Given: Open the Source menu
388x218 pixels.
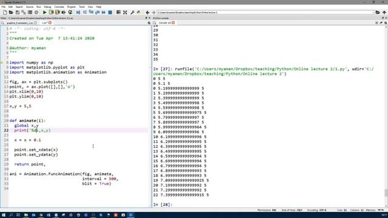Looking at the screenshot, I should 30,7.
